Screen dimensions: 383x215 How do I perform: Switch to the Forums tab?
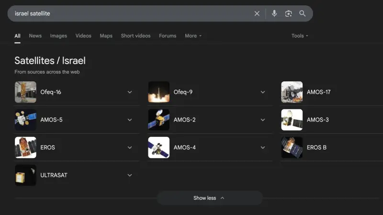pyautogui.click(x=168, y=36)
